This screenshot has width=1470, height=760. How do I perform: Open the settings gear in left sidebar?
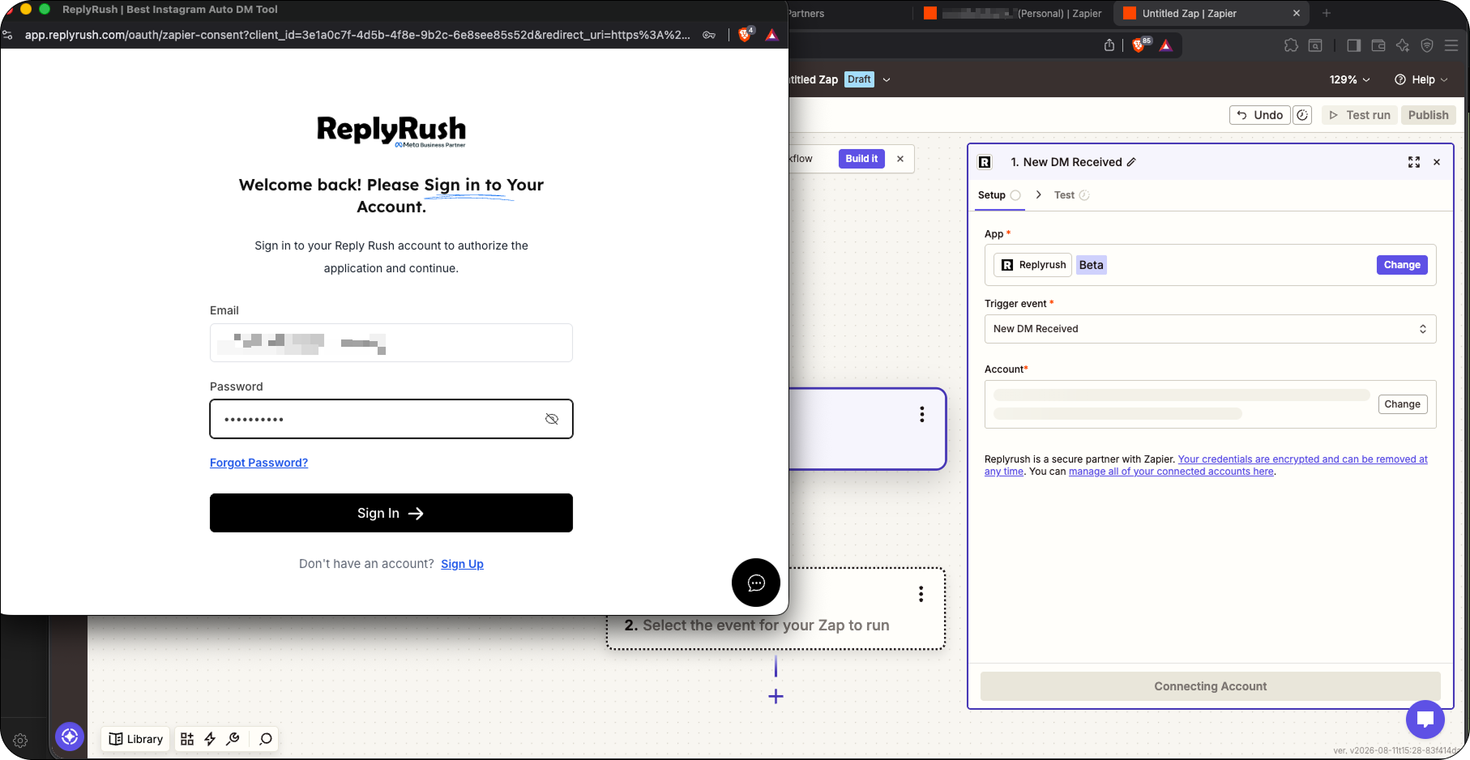(21, 741)
